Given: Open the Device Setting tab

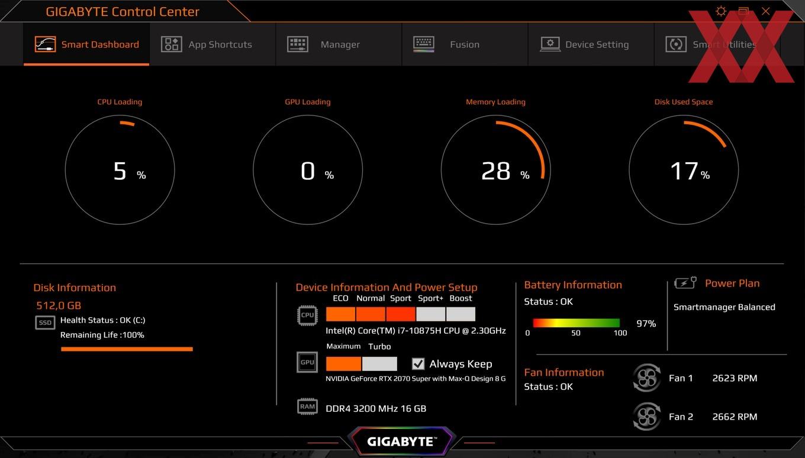Looking at the screenshot, I should (591, 44).
